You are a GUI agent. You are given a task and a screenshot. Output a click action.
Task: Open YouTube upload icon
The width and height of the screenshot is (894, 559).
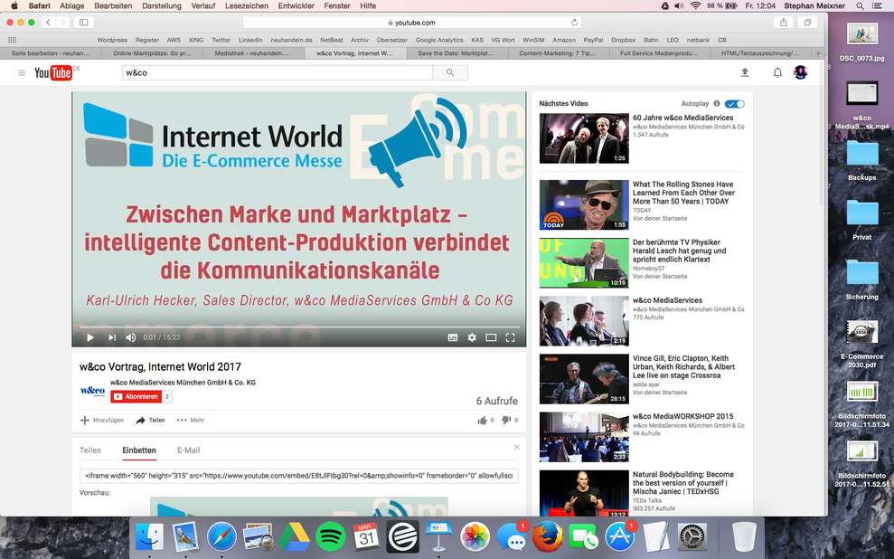(745, 72)
